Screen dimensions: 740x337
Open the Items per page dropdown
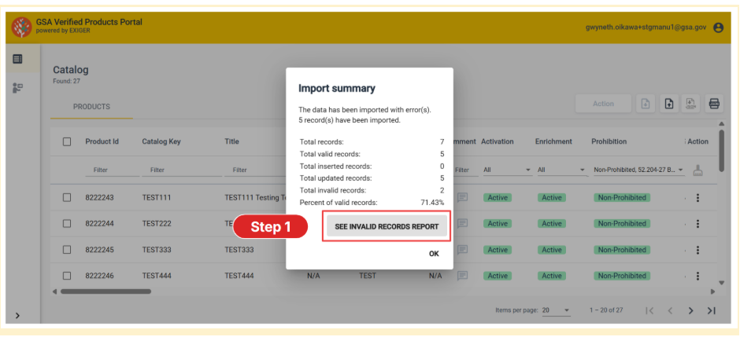556,310
